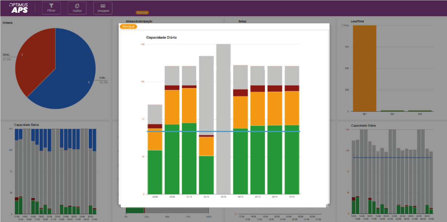Select the Principal tab on the popup chart

point(128,26)
